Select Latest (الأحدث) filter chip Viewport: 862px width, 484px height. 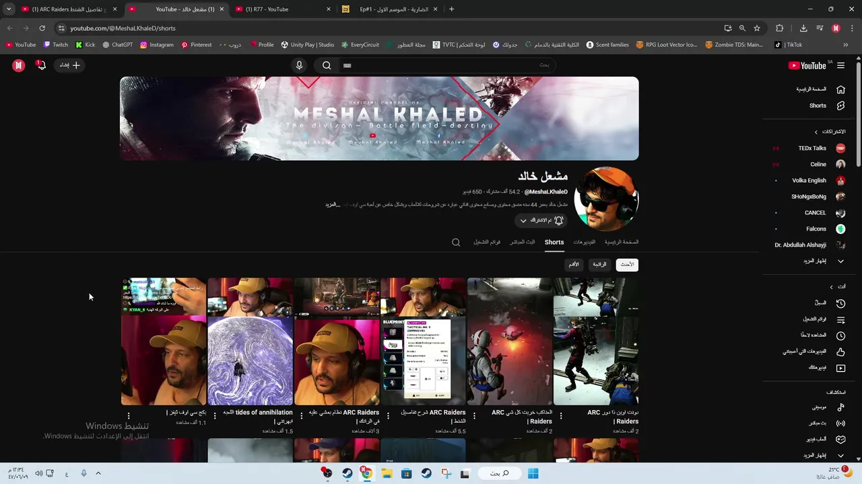[x=627, y=265]
